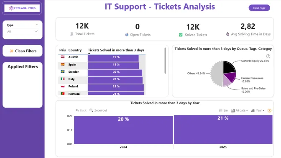Screen dimensions: 281x158
Task: Open the All data range dropdown
Action: pyautogui.click(x=239, y=110)
